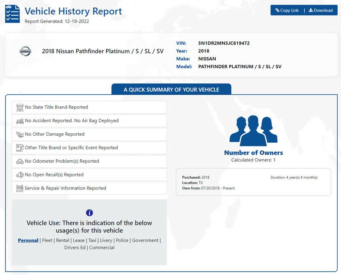Select the Drivers Ed usage label
The width and height of the screenshot is (341, 275).
tap(75, 248)
